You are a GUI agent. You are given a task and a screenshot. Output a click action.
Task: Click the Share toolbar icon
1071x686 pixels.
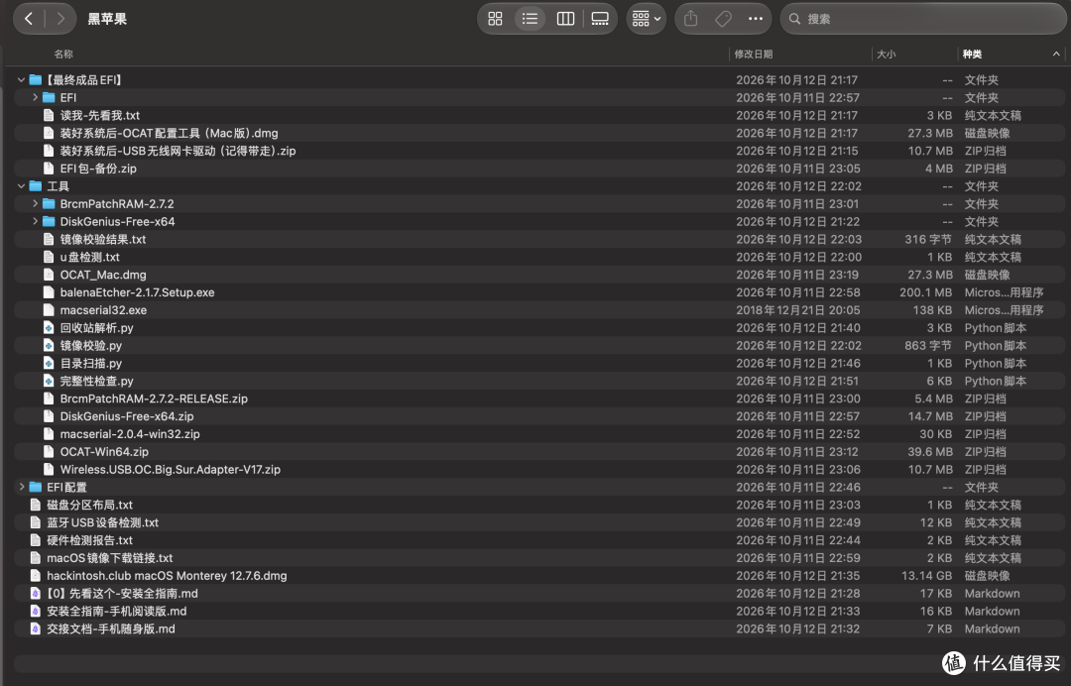coord(690,19)
